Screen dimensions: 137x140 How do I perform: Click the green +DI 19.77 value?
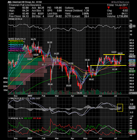pos(28,118)
